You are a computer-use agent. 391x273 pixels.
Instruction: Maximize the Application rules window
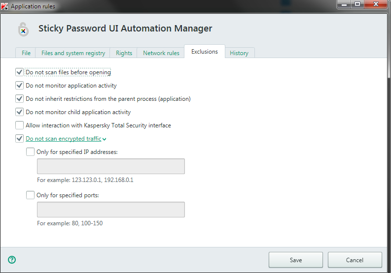(x=357, y=4)
